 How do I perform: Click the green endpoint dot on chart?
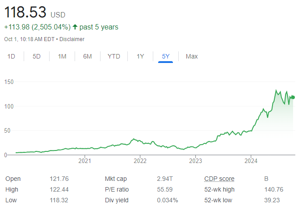[293, 97]
